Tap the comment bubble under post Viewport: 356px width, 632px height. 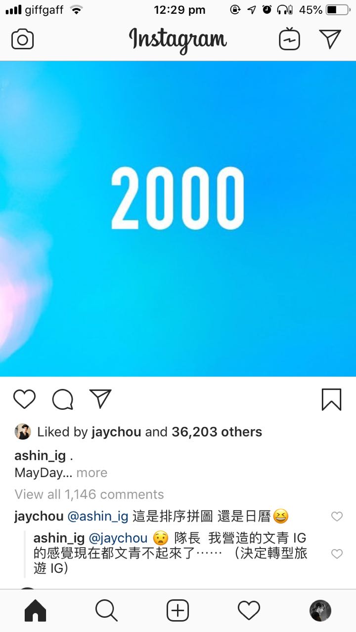[x=63, y=399]
